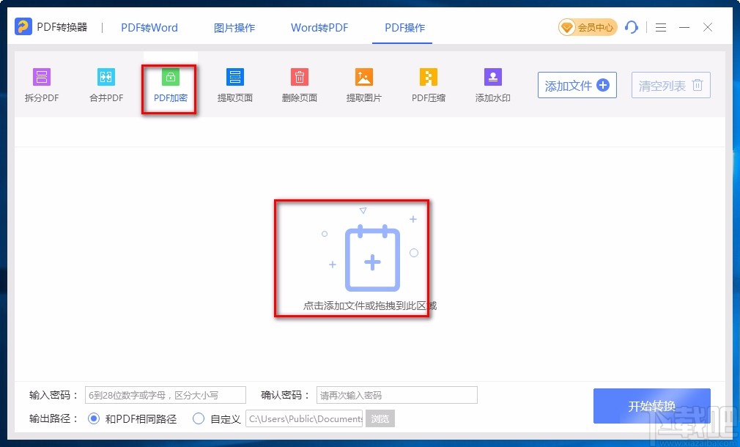This screenshot has height=447, width=740.
Task: Select the PDF加密 (Encrypt PDF) tool
Action: pyautogui.click(x=169, y=84)
